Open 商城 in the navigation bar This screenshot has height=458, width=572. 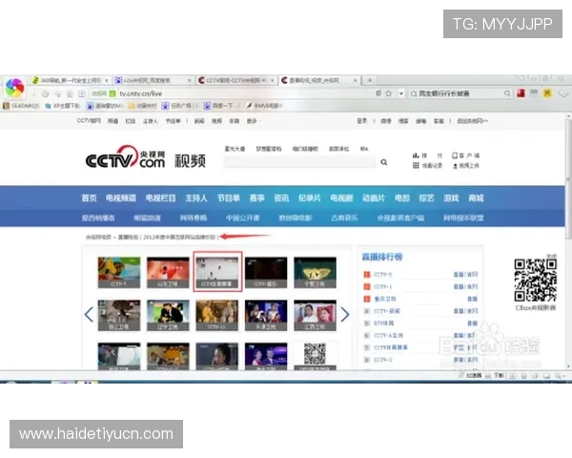pos(476,198)
